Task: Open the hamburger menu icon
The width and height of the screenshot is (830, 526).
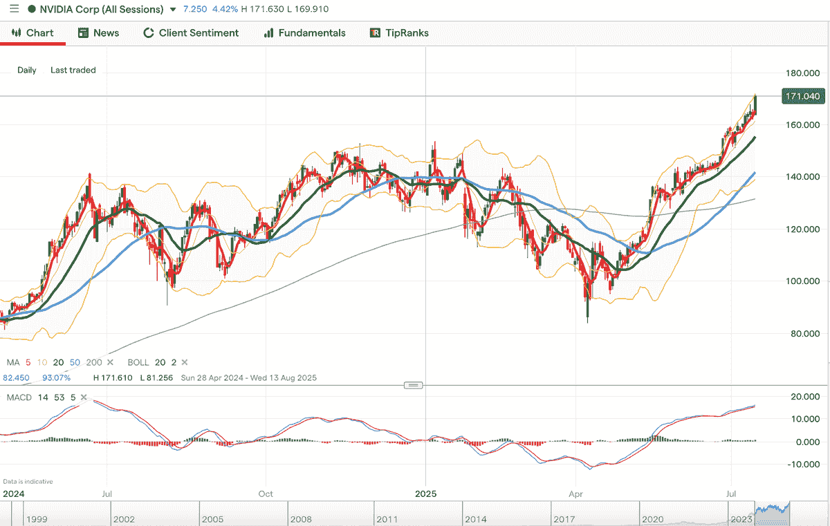Action: 14,10
